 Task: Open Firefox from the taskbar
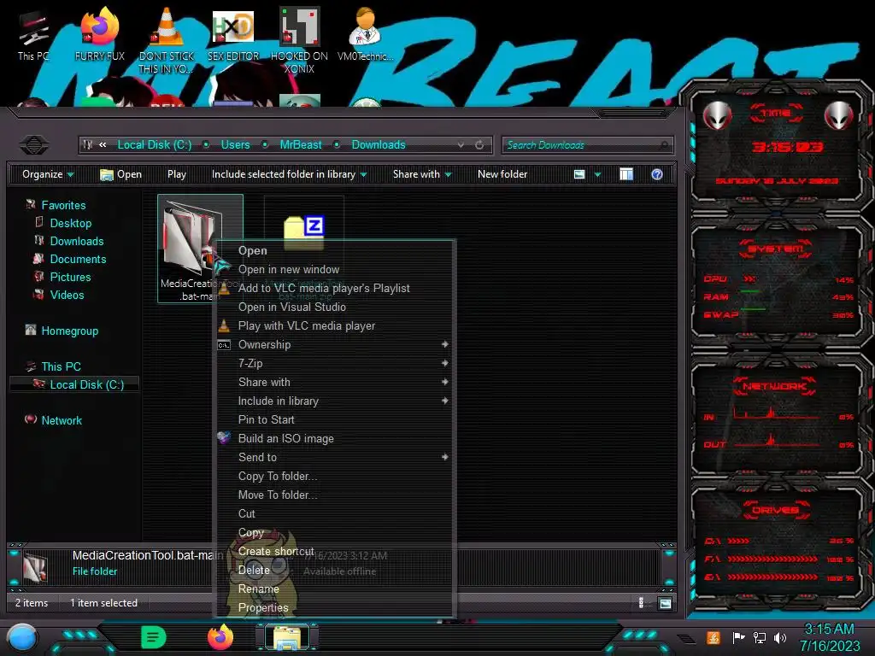coord(220,637)
